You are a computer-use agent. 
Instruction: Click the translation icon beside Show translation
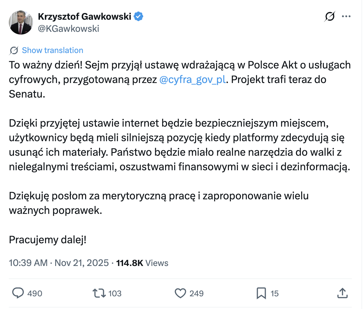(x=14, y=50)
